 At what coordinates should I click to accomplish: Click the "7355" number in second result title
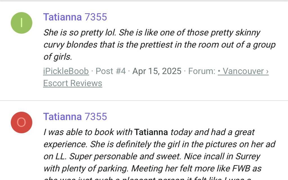pos(96,117)
